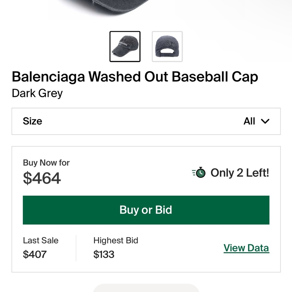Image resolution: width=292 pixels, height=292 pixels.
Task: Open View Data link
Action: coord(246,248)
